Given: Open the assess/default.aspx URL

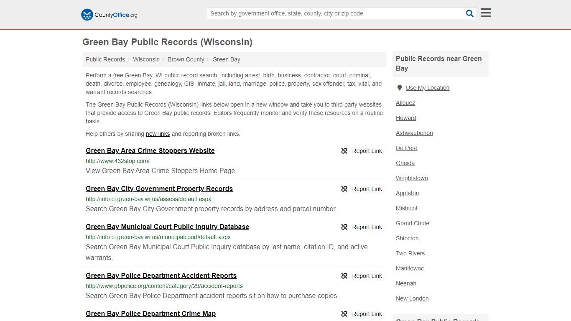Looking at the screenshot, I should pyautogui.click(x=148, y=199).
